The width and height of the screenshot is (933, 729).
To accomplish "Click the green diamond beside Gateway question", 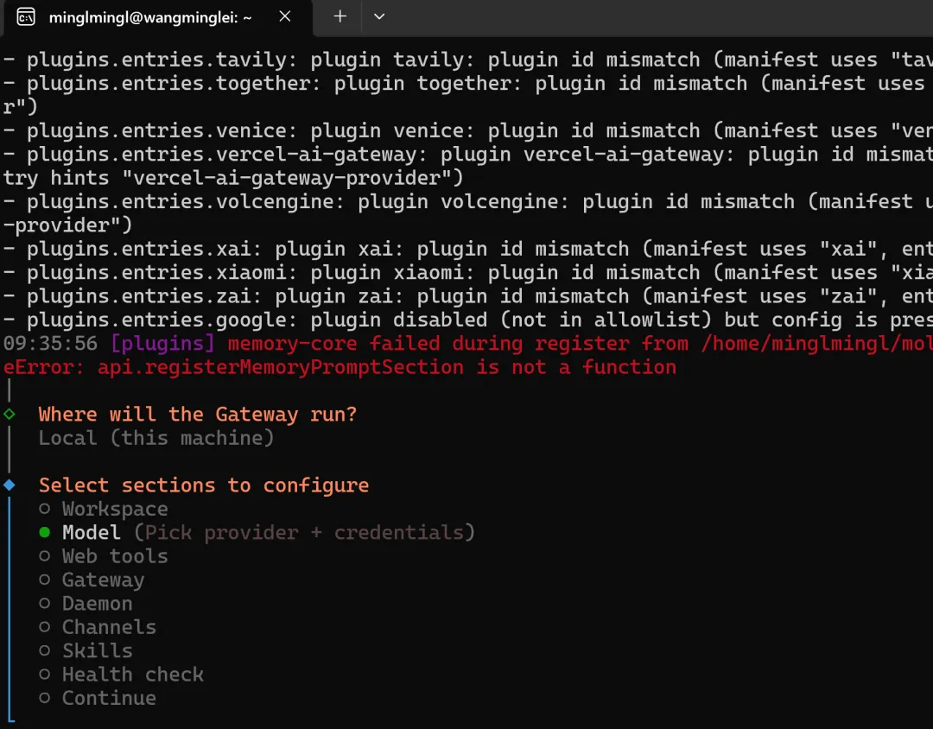I will click(x=10, y=415).
